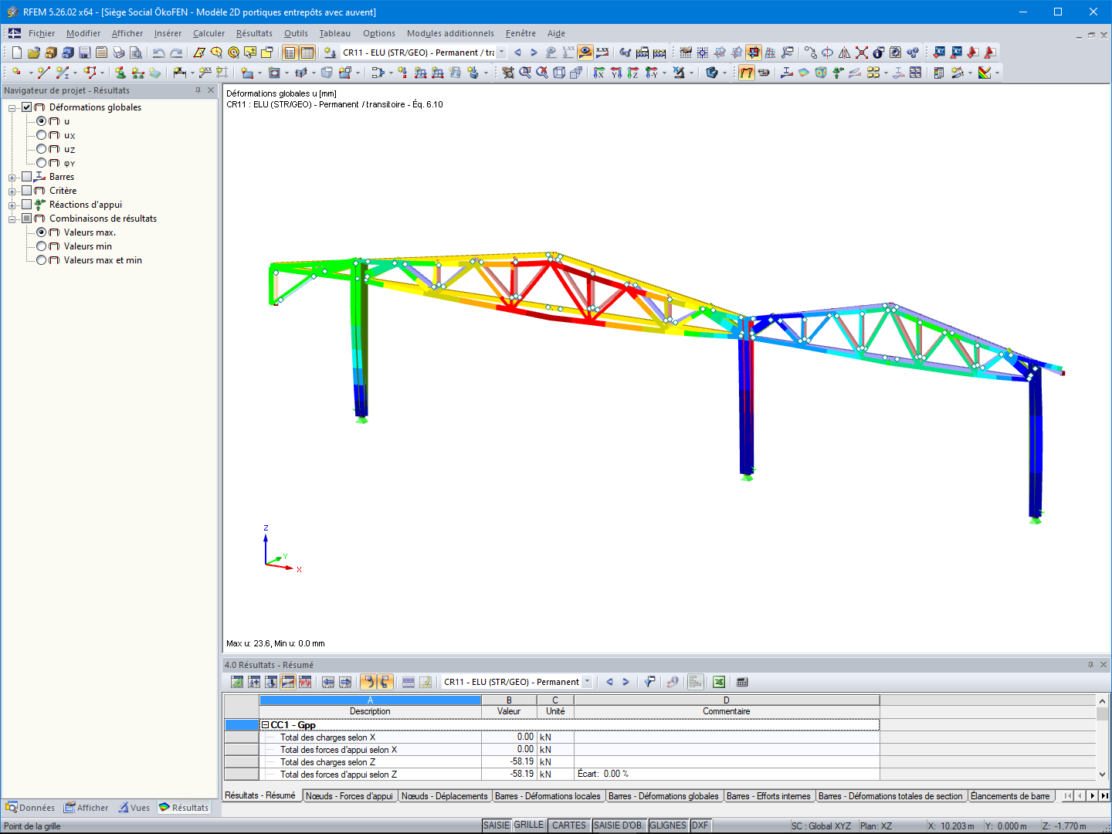Expand the Réactions d'appui tree node
Image resolution: width=1112 pixels, height=834 pixels.
[x=12, y=204]
